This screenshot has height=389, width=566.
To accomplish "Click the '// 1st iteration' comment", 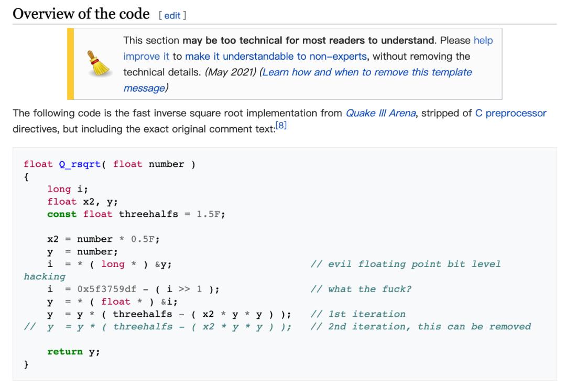I will click(x=358, y=314).
